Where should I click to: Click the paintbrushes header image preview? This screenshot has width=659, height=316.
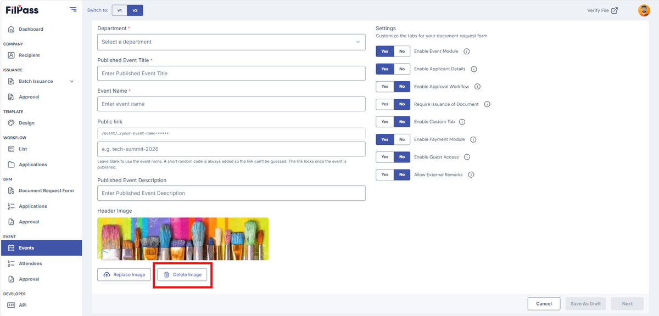click(183, 239)
